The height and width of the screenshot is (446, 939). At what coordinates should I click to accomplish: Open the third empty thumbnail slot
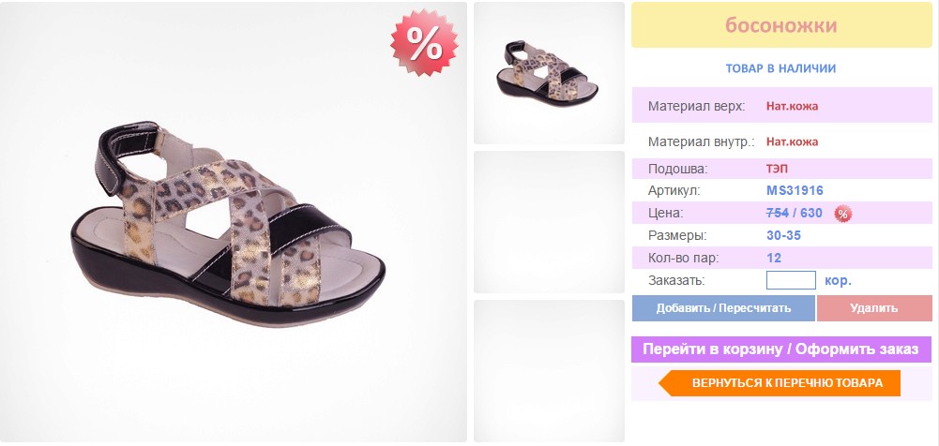point(549,371)
